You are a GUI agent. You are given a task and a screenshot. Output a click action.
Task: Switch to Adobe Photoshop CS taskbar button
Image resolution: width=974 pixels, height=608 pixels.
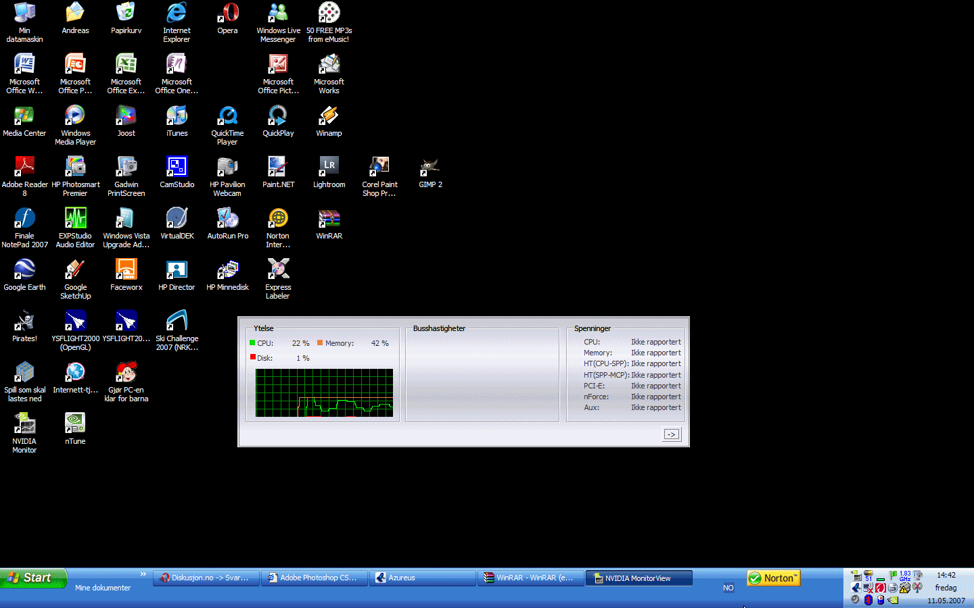315,578
